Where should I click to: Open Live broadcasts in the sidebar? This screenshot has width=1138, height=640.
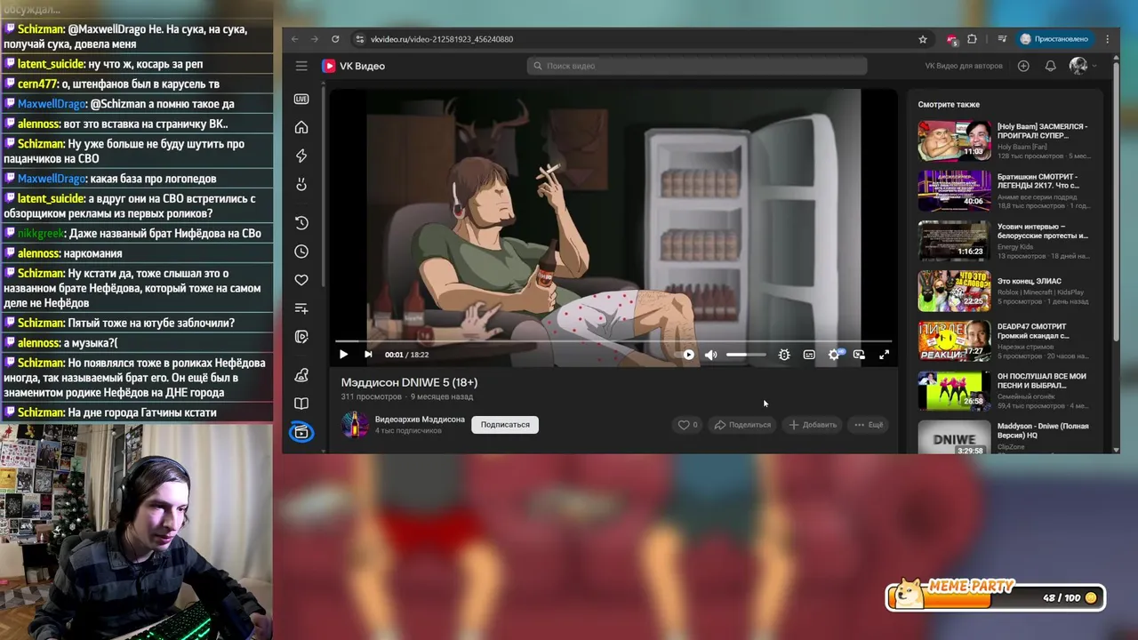point(301,100)
